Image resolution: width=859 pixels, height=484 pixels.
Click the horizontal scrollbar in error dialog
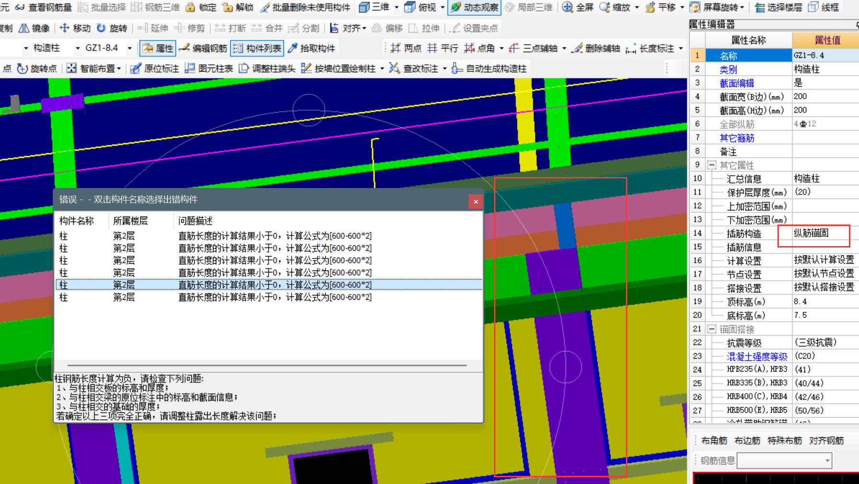(x=267, y=366)
